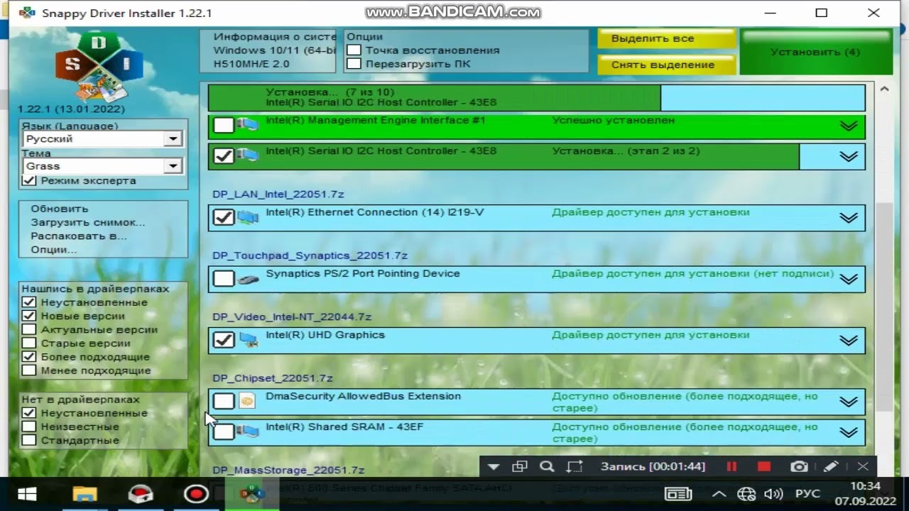Click the Snappy Driver Installer title bar icon
Viewport: 909px width, 511px height.
(27, 13)
